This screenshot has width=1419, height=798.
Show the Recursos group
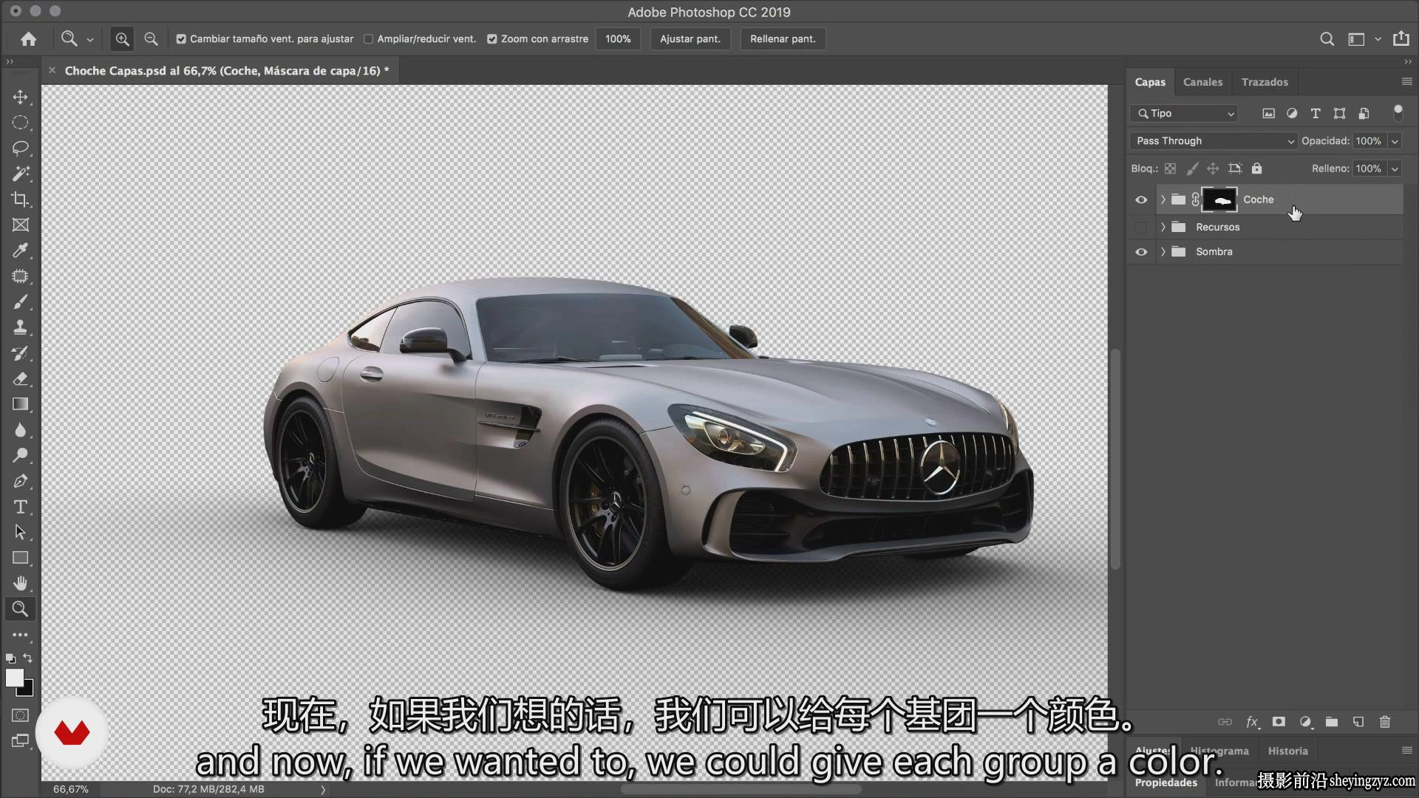[x=1141, y=227]
